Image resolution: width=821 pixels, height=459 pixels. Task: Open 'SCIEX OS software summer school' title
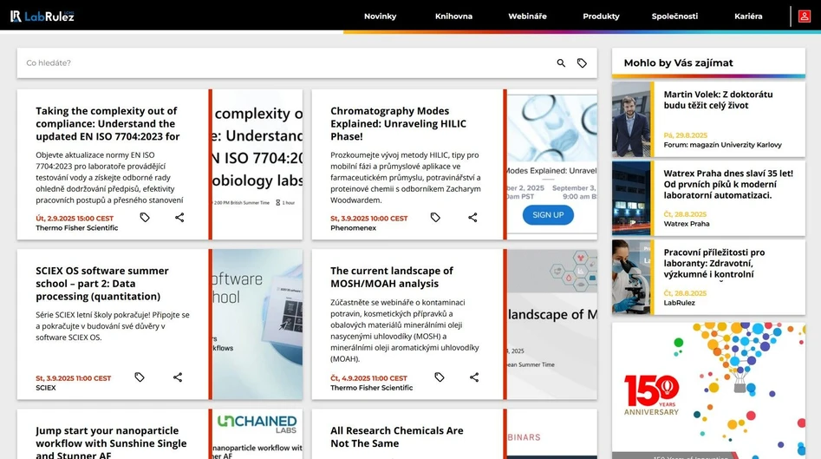click(102, 284)
